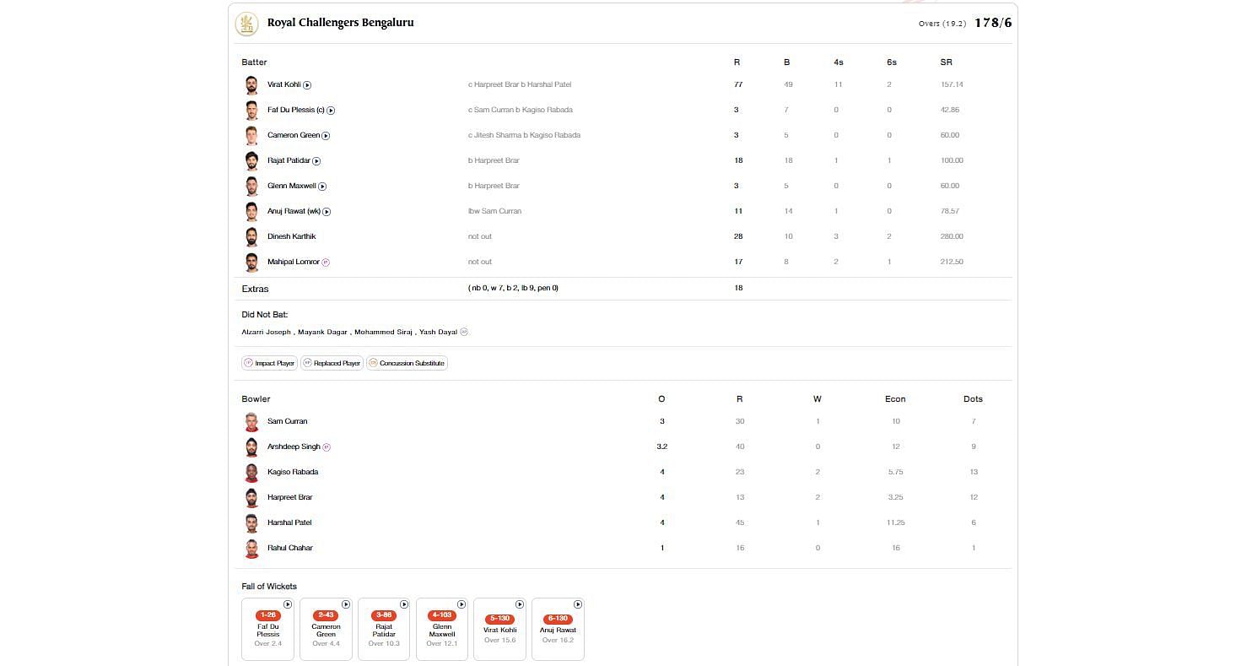
Task: Play Cameron Green's video icon
Action: (326, 136)
